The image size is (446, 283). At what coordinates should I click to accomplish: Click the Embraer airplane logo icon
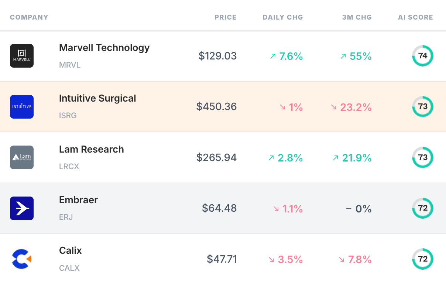tap(22, 208)
